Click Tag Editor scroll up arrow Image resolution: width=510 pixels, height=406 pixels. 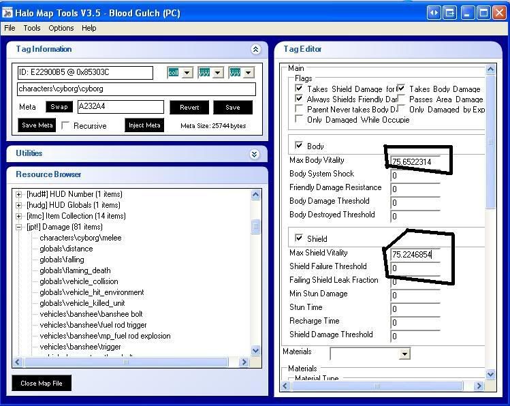(x=490, y=69)
